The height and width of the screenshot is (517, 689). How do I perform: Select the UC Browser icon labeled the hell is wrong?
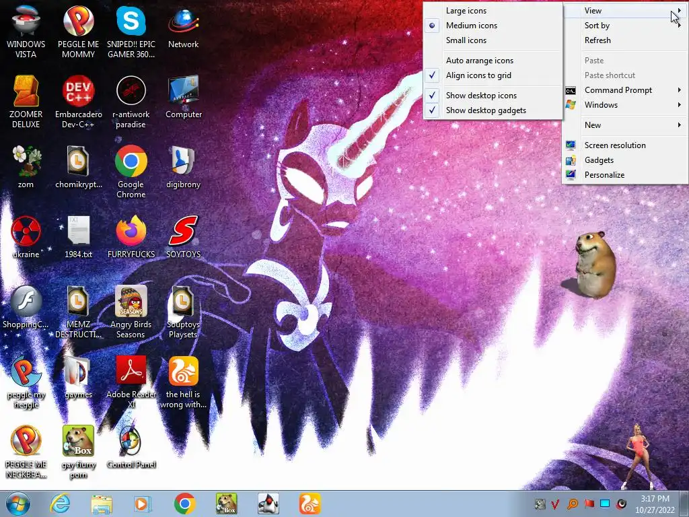click(x=183, y=382)
